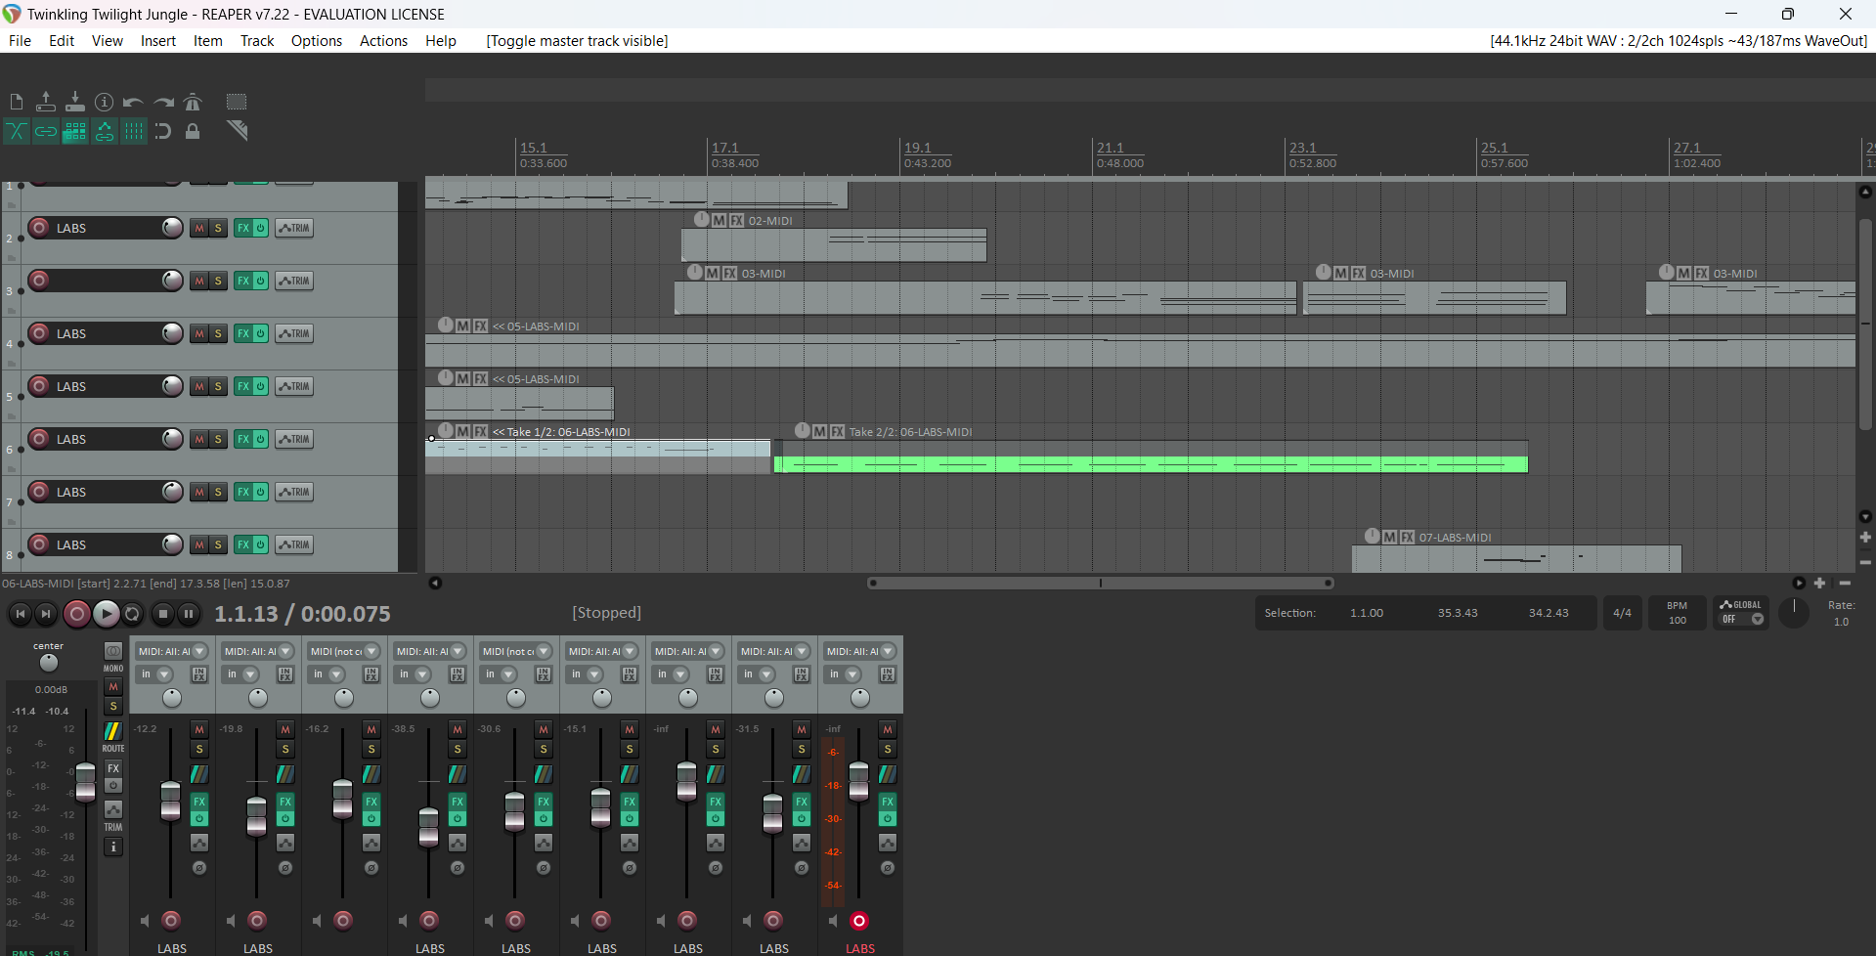Open the Insert menu

158,41
